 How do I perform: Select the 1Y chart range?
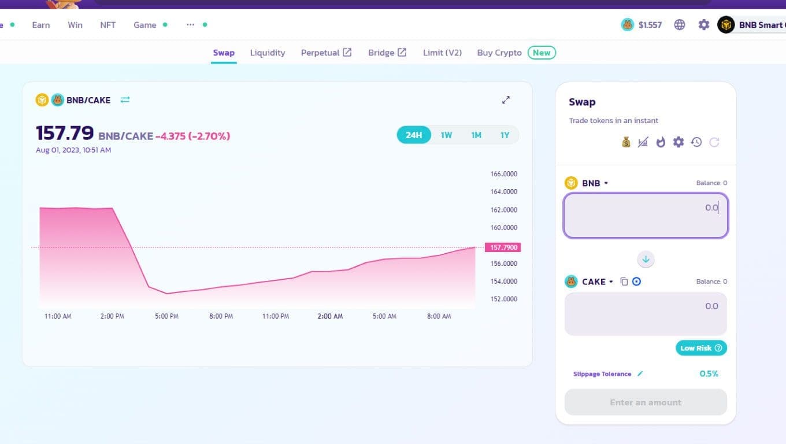[x=505, y=135]
